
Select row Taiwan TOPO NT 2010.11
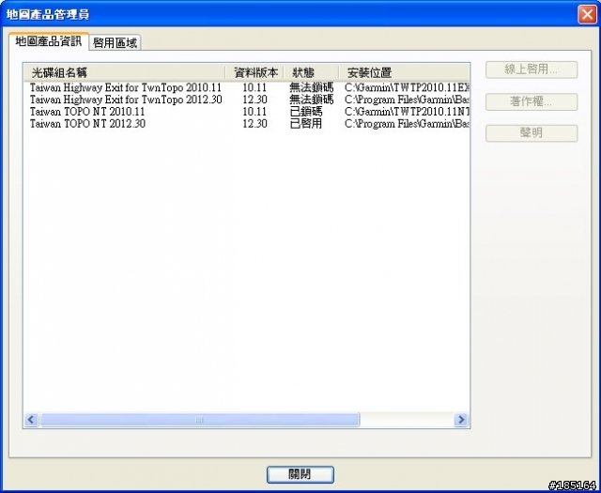pos(247,112)
